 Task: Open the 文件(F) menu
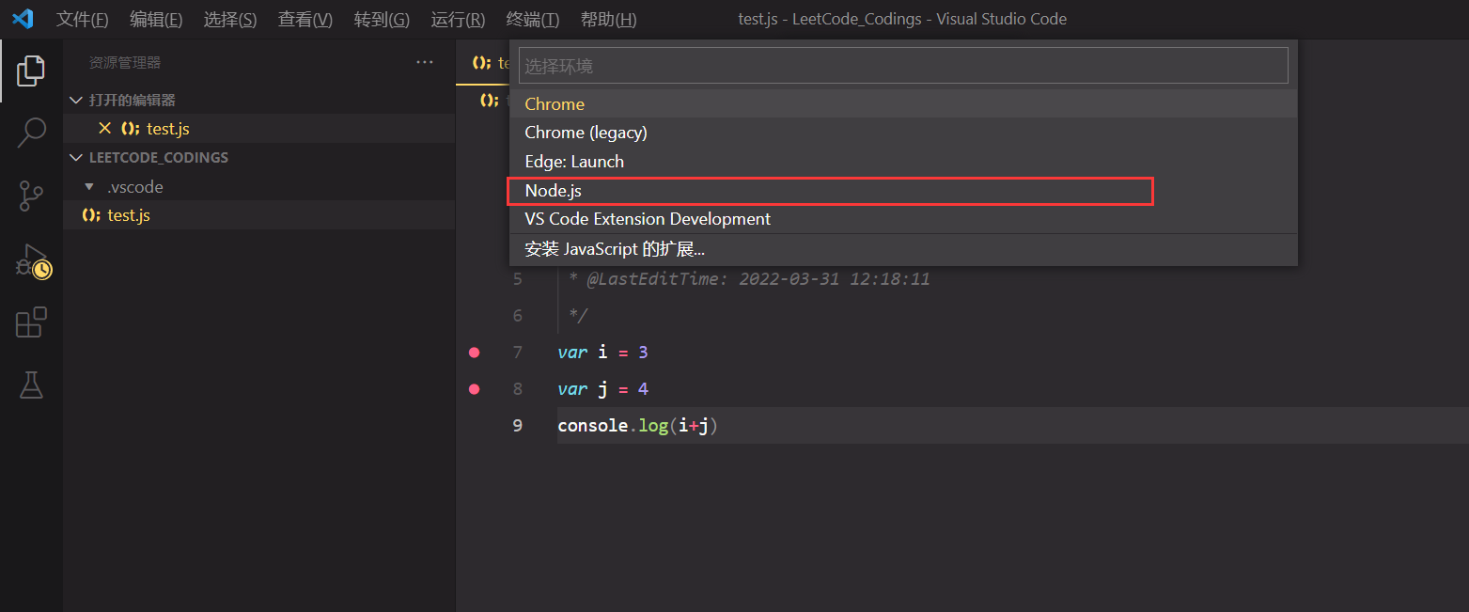coord(82,20)
